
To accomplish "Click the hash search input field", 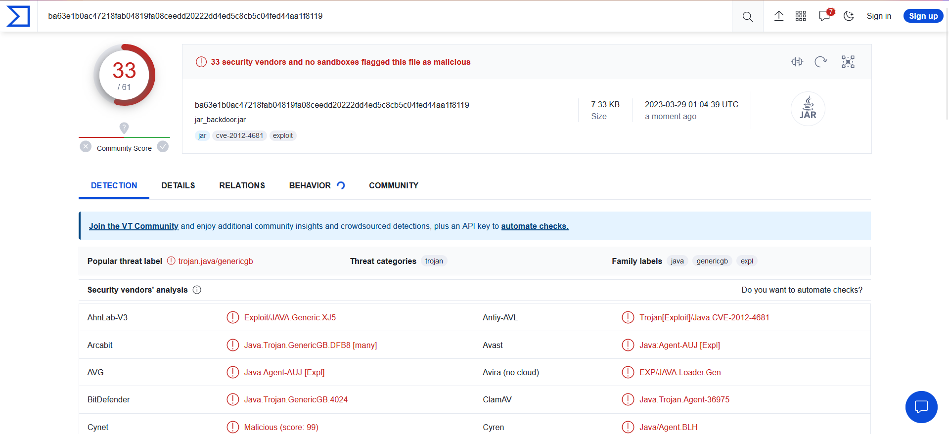I will click(385, 16).
